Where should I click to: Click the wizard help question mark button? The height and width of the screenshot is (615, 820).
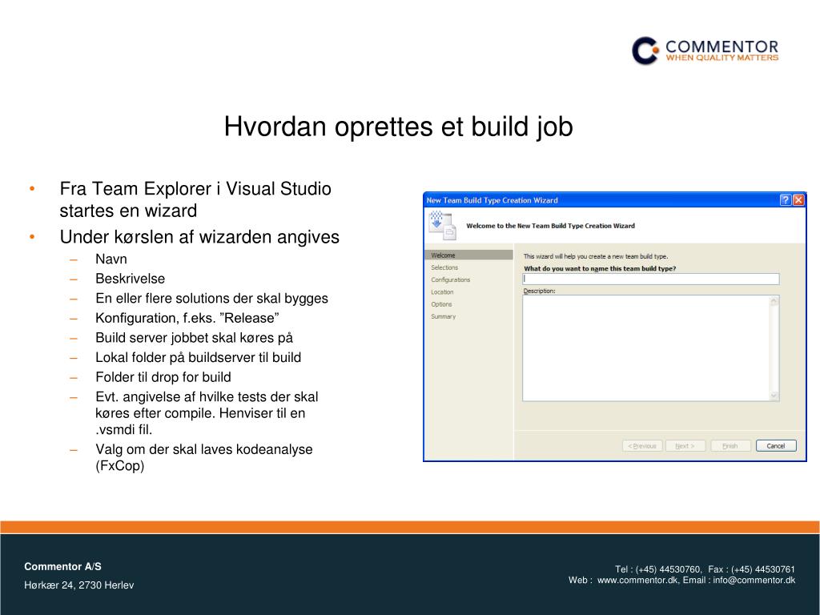point(785,199)
